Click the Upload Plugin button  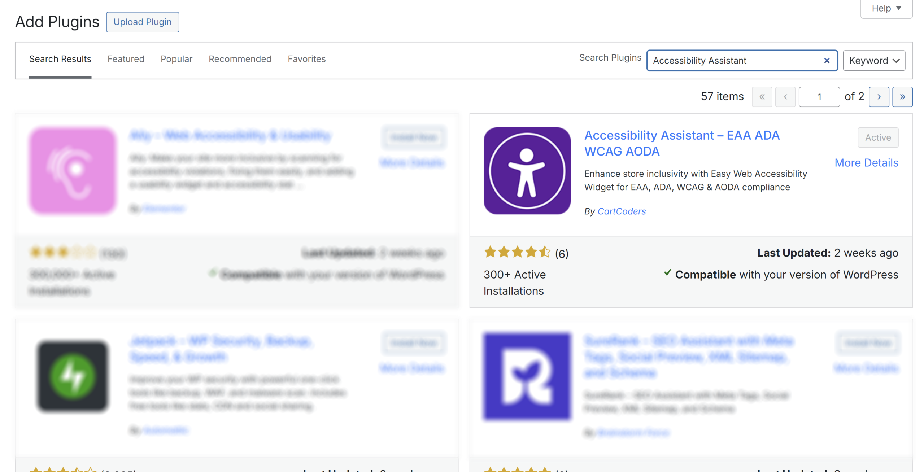(142, 22)
